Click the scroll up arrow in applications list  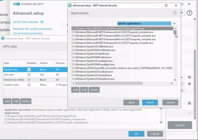pos(175,28)
